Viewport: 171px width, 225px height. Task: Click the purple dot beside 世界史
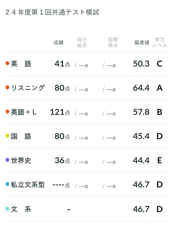(x=7, y=160)
